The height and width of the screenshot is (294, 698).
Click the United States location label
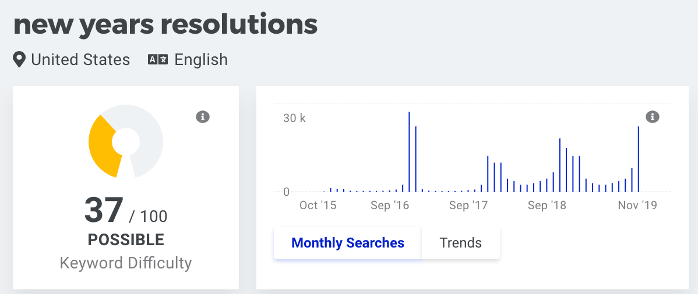(x=80, y=59)
